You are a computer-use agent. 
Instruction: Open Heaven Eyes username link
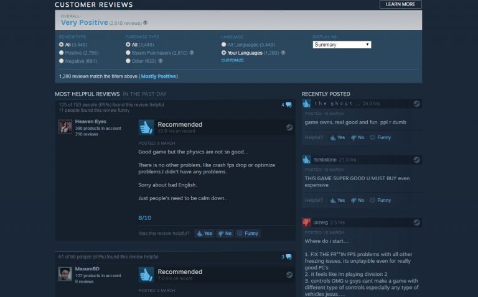(90, 121)
